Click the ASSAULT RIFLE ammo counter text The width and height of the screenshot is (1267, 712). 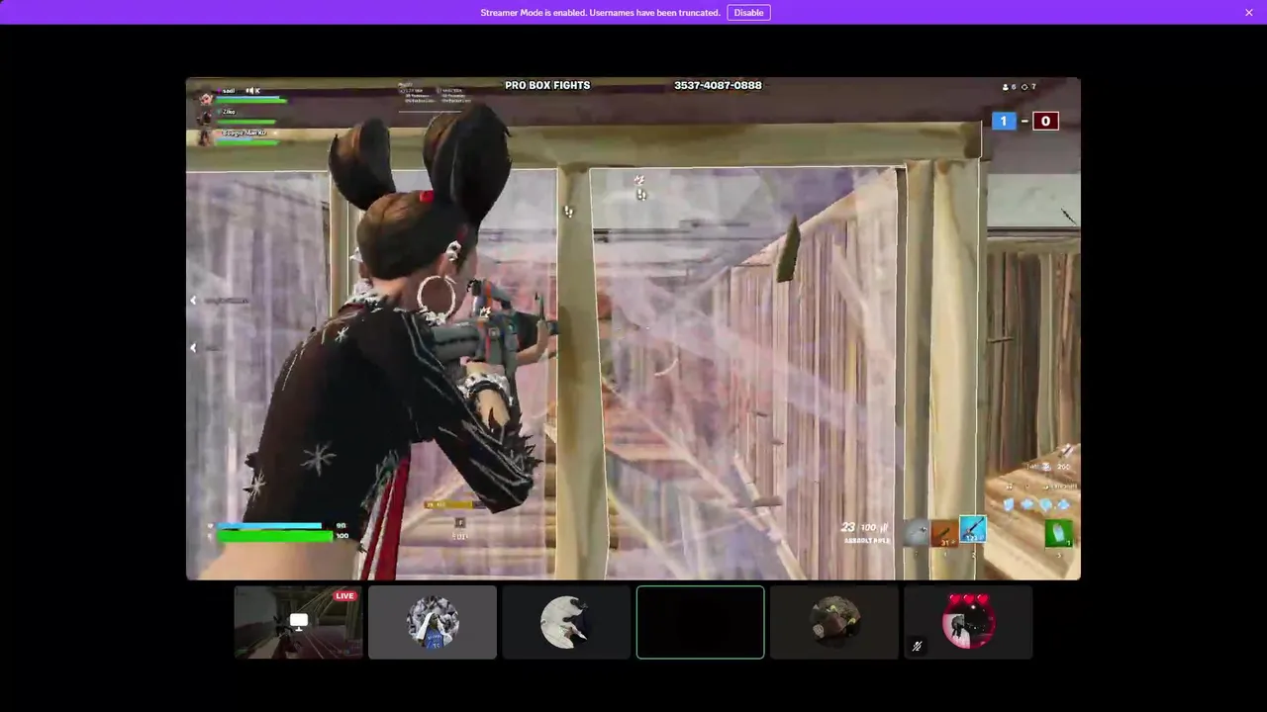point(866,532)
